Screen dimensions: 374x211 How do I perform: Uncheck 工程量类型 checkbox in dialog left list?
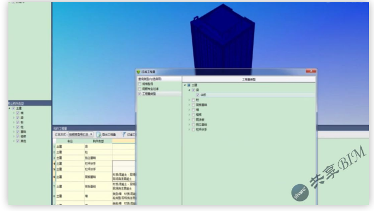[x=140, y=94]
